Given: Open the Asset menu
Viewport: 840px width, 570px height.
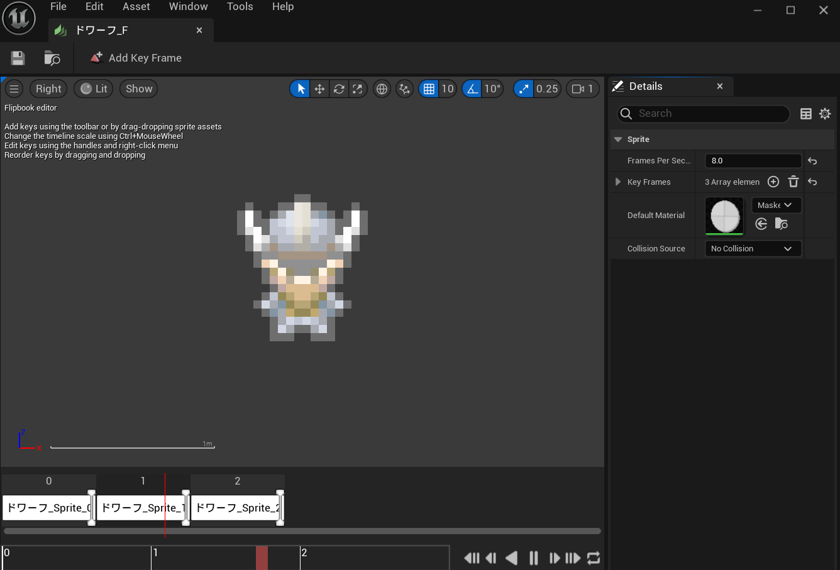Looking at the screenshot, I should tap(136, 6).
